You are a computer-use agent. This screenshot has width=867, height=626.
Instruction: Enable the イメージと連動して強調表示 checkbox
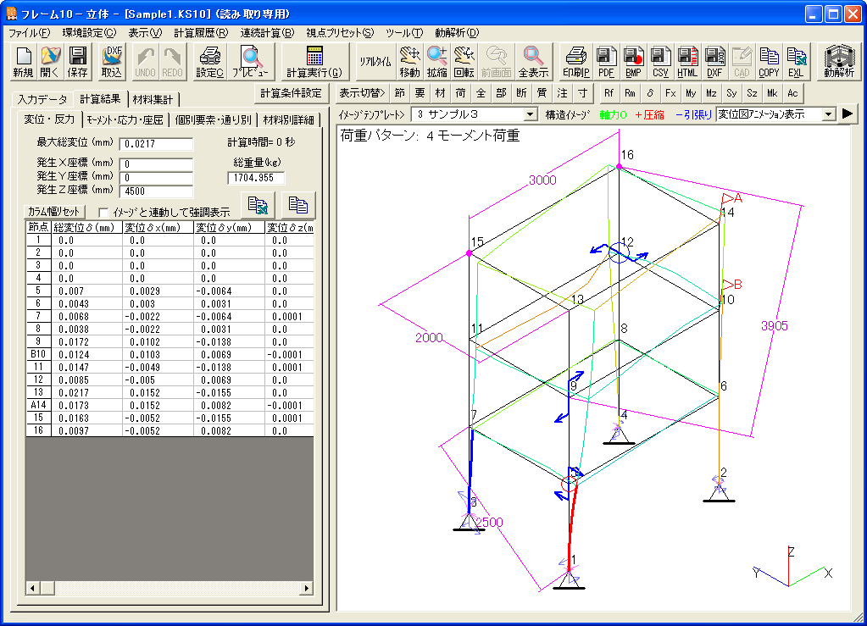point(103,213)
